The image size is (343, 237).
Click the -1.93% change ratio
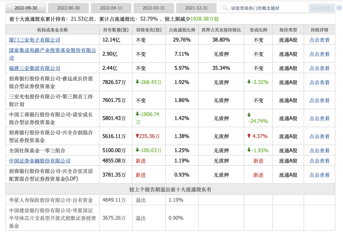point(258,150)
